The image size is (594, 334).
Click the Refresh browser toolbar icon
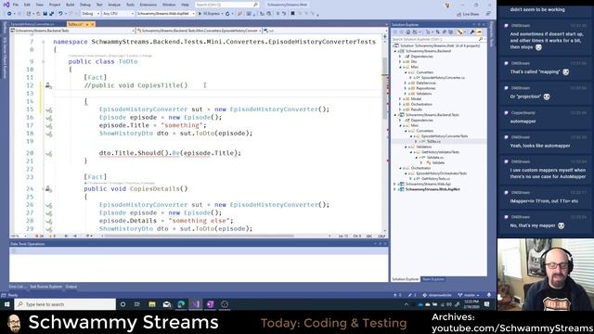pyautogui.click(x=227, y=14)
